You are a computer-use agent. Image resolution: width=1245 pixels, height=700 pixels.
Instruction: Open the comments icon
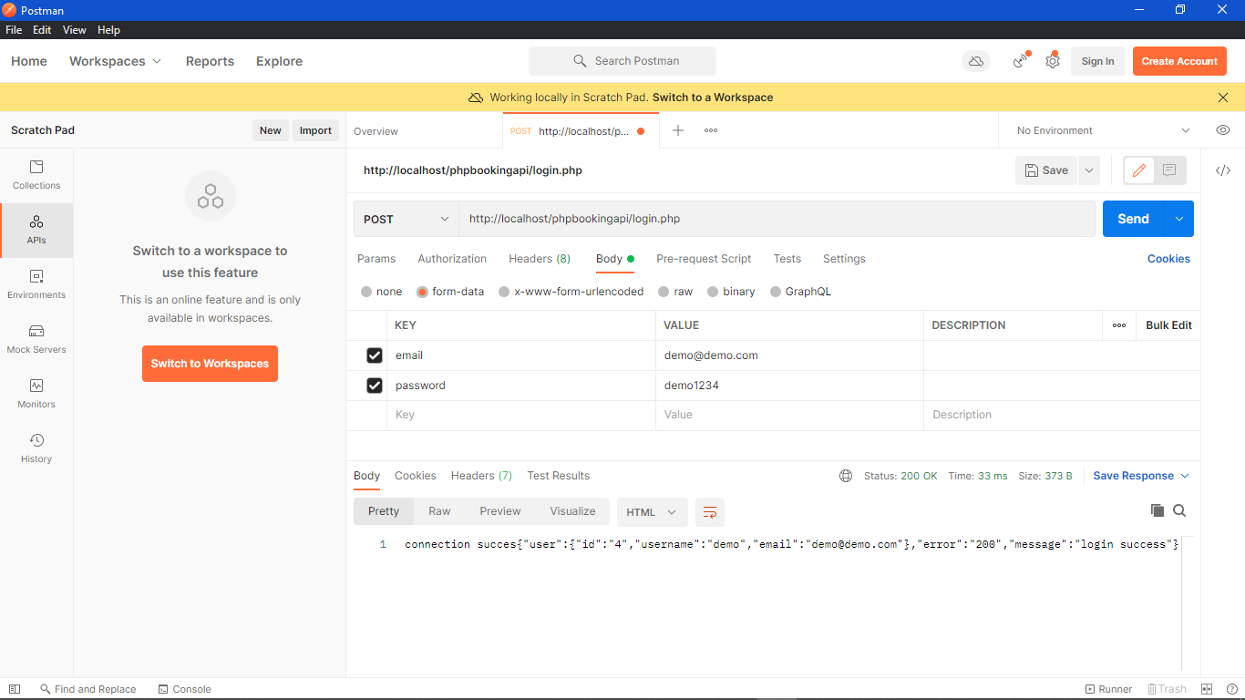pyautogui.click(x=1169, y=170)
